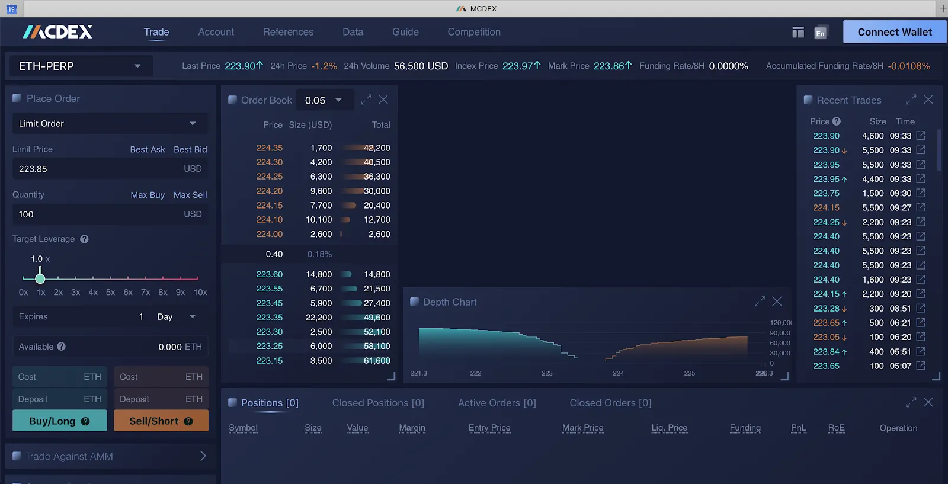
Task: Open Target Leverage help tooltip
Action: pos(84,239)
